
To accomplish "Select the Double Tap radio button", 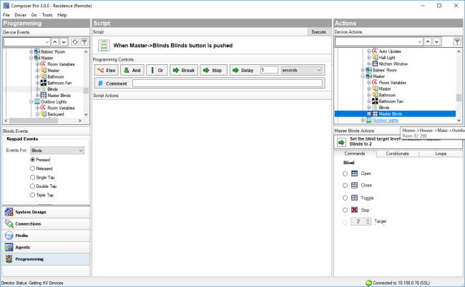I will [33, 186].
